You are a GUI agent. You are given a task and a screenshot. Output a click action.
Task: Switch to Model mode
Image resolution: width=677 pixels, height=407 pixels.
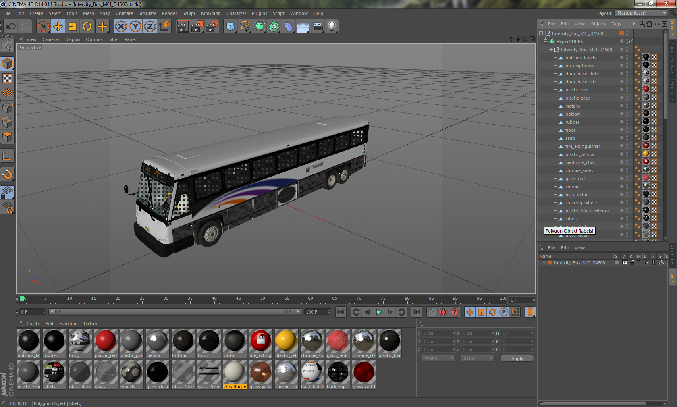[7, 64]
